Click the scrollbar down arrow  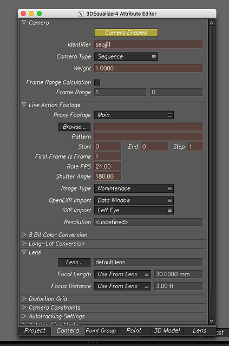(211, 321)
